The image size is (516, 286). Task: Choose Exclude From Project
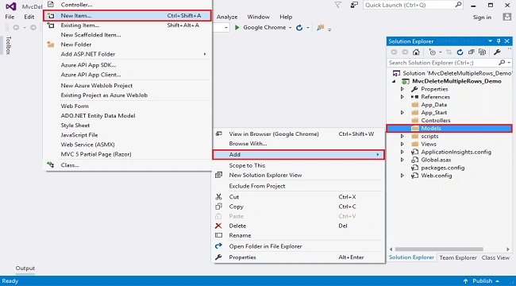point(298,186)
